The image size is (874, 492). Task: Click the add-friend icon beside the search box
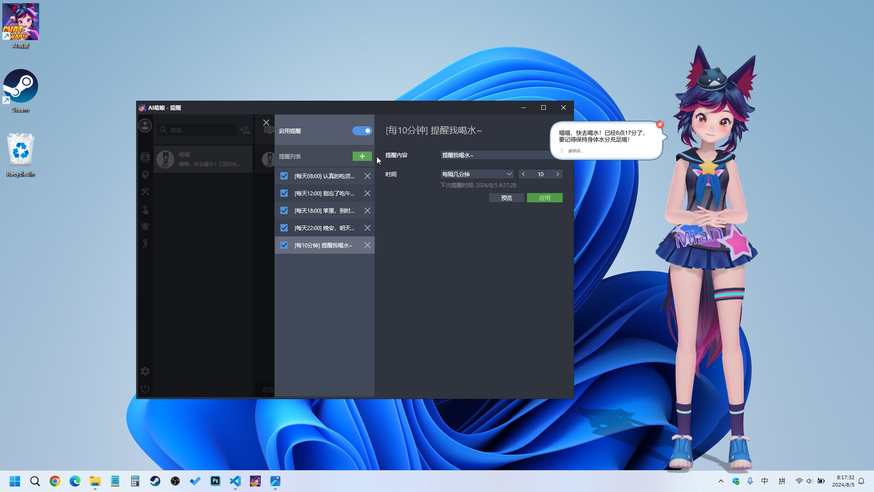point(244,130)
